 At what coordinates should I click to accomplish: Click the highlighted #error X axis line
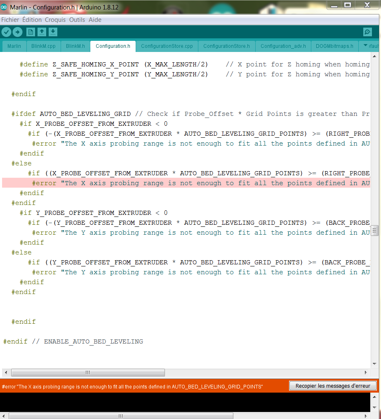[186, 183]
